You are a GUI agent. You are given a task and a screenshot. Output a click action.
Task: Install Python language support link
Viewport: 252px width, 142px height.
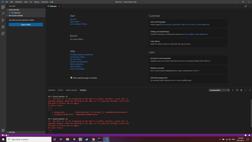pos(184,25)
